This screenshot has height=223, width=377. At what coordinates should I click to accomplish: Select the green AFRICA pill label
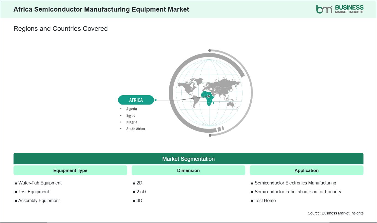(136, 100)
